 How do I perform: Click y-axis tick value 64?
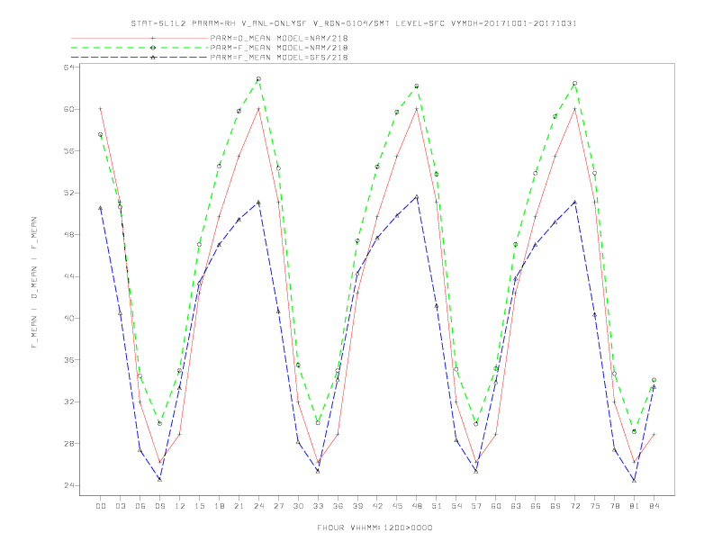coord(68,68)
